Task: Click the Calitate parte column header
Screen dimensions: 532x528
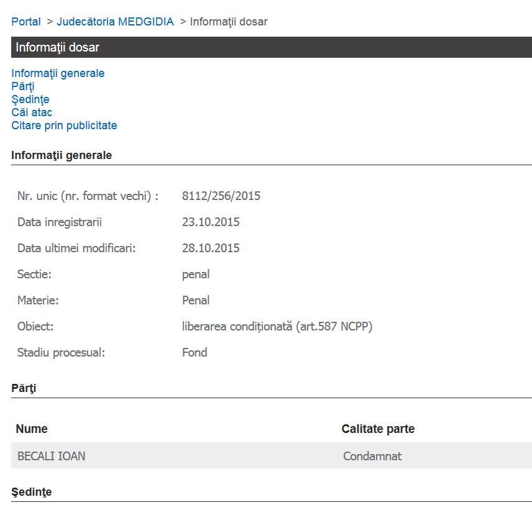Action: [378, 429]
